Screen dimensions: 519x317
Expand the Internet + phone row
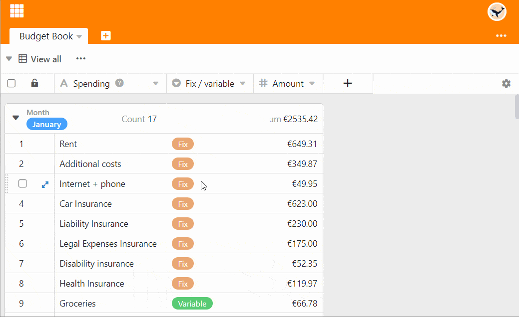45,184
